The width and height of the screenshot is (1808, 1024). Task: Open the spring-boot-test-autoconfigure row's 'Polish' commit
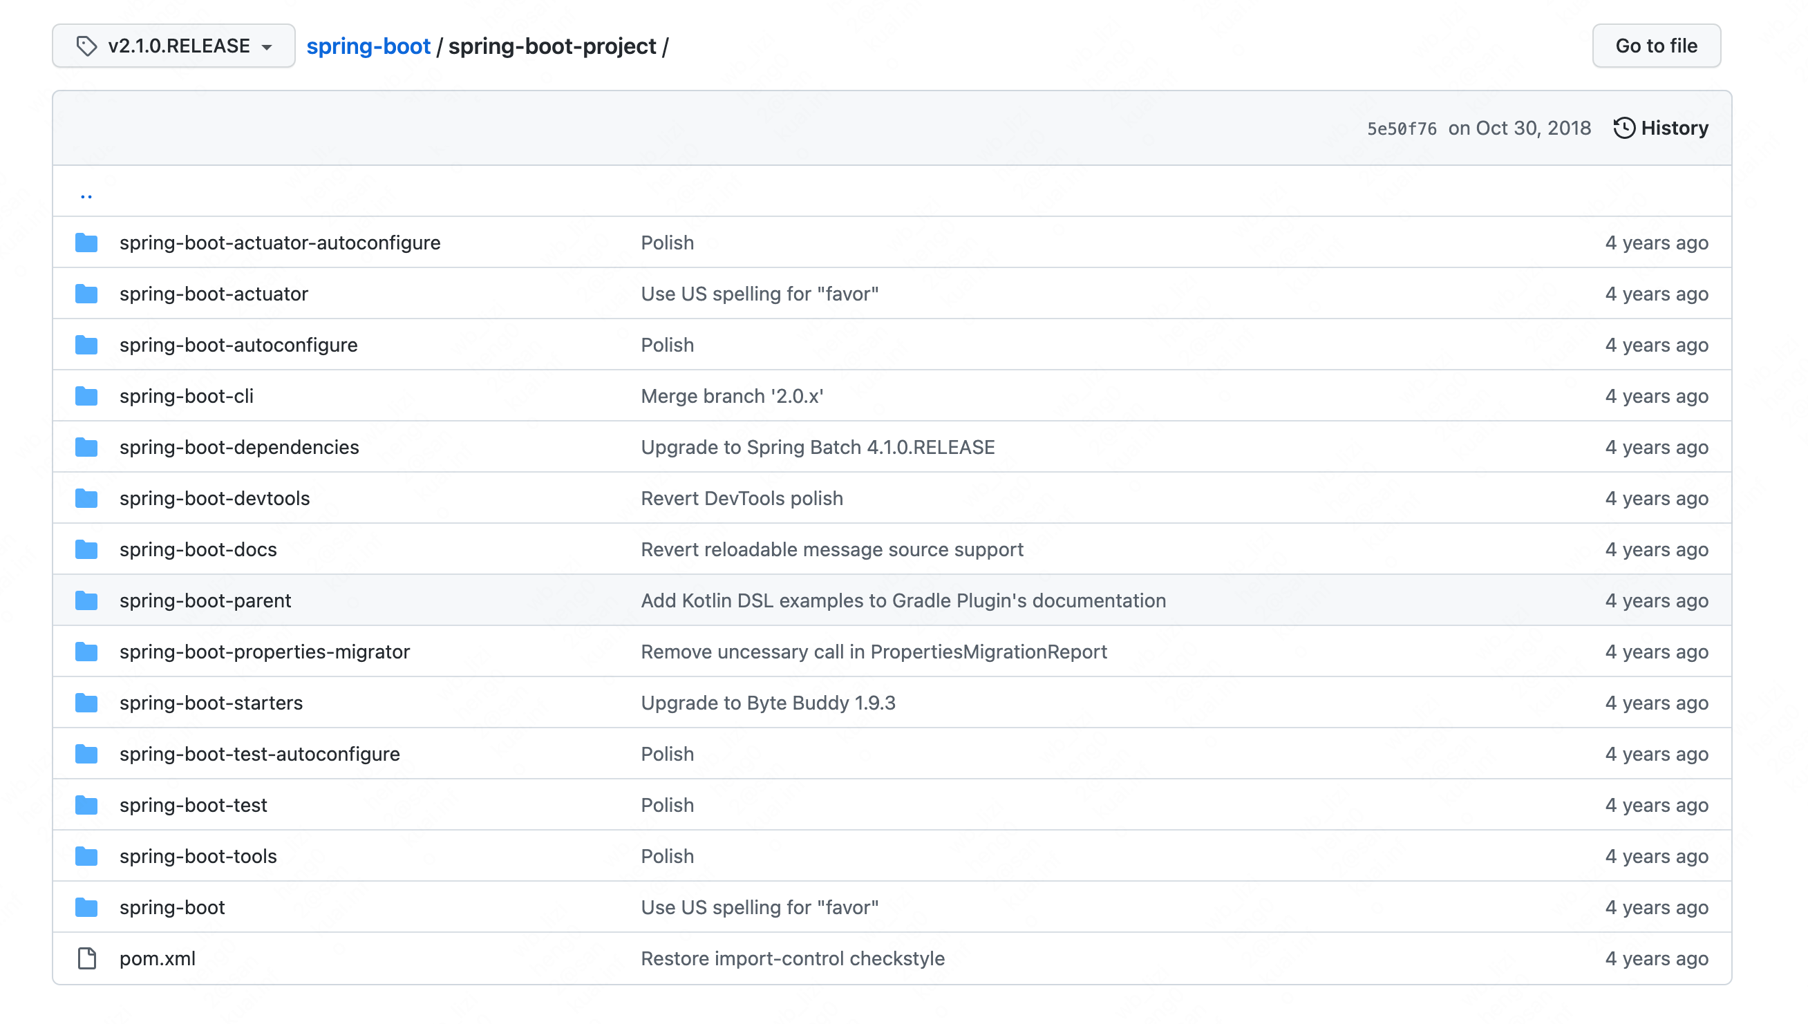[667, 754]
